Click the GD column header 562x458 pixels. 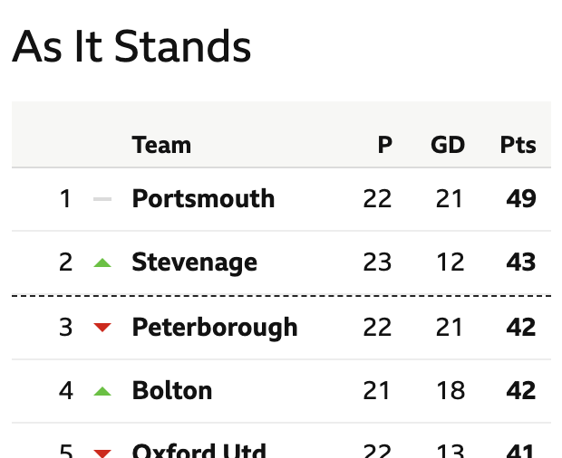448,145
